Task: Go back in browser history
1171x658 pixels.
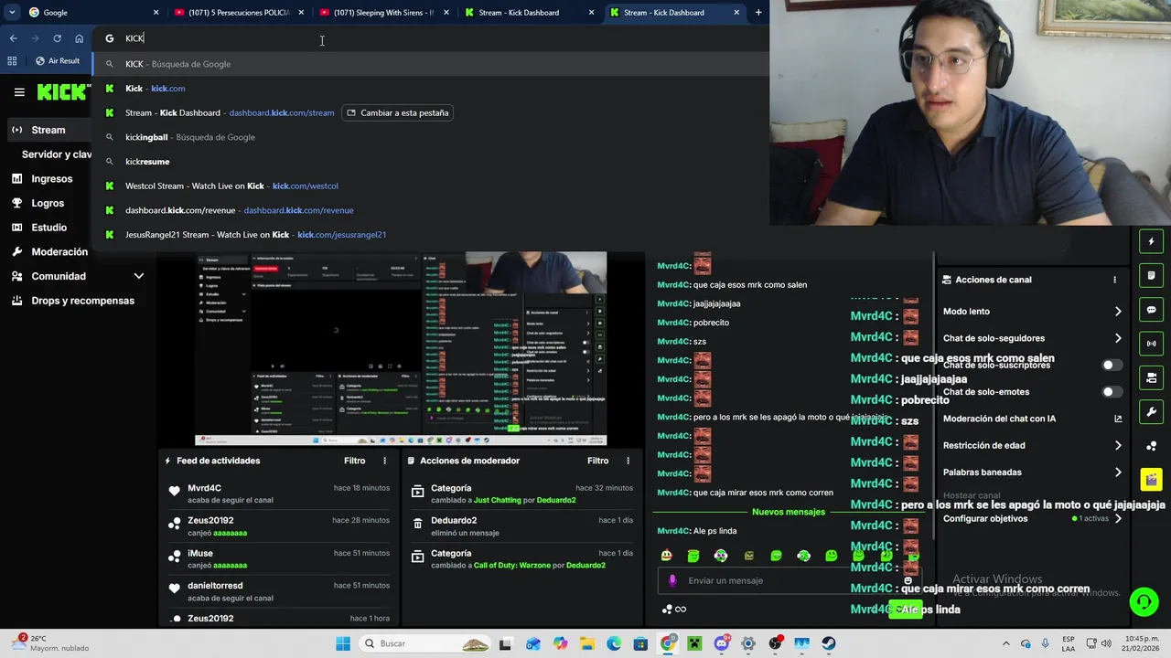Action: [x=13, y=38]
